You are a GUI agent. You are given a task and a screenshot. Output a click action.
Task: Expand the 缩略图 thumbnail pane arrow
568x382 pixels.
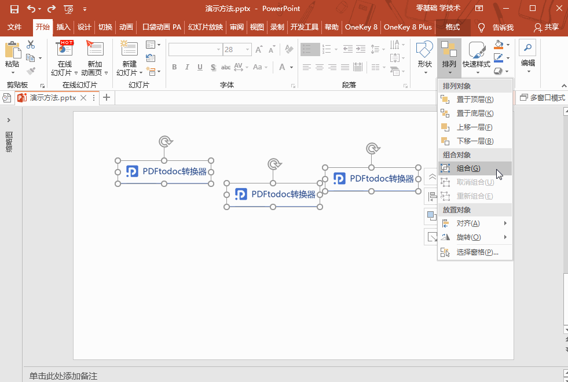[x=9, y=120]
